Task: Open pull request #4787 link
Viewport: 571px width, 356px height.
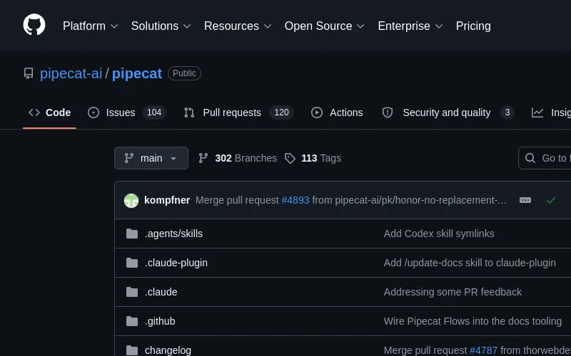Action: click(484, 350)
